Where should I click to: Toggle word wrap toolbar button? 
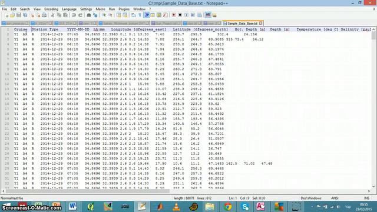(134, 15)
